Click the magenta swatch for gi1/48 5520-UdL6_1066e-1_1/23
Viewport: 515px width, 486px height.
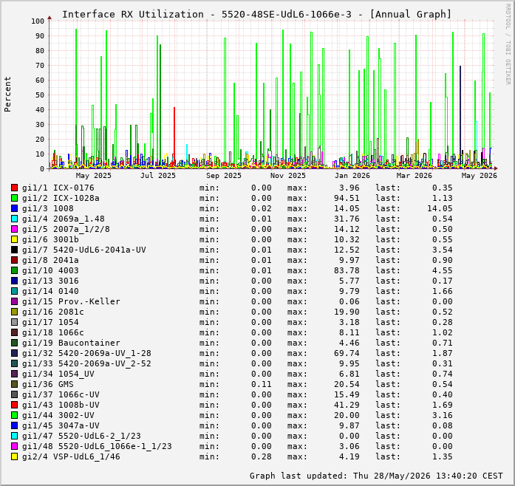tap(14, 446)
